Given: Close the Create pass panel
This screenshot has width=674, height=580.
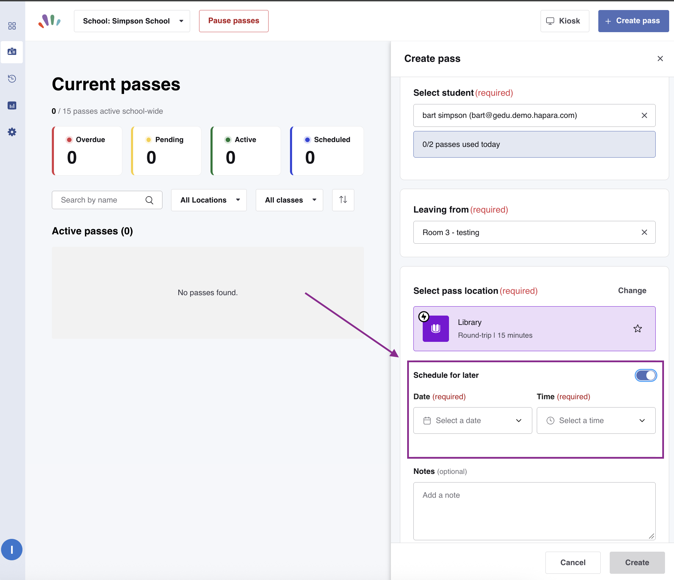Looking at the screenshot, I should (x=660, y=59).
